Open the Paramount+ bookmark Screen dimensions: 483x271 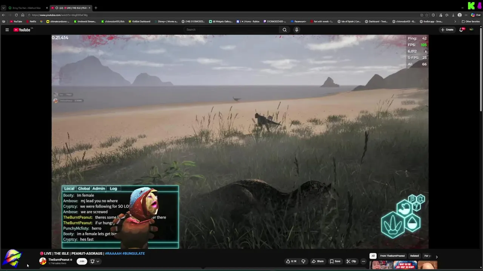tap(298, 21)
